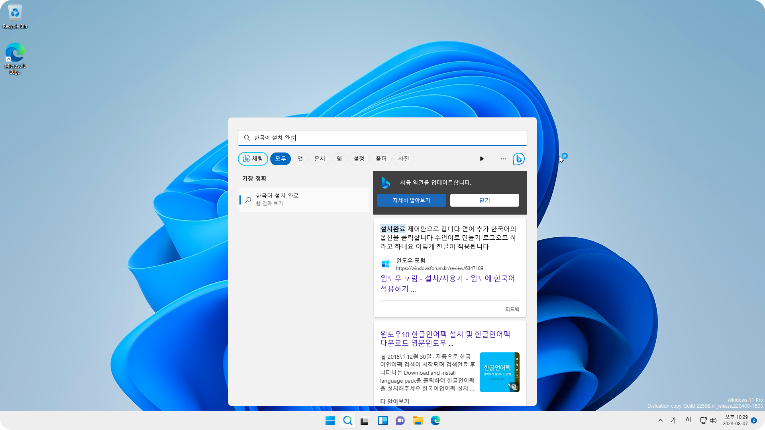Viewport: 765px width, 430px height.
Task: Open Task View in taskbar
Action: pyautogui.click(x=365, y=420)
